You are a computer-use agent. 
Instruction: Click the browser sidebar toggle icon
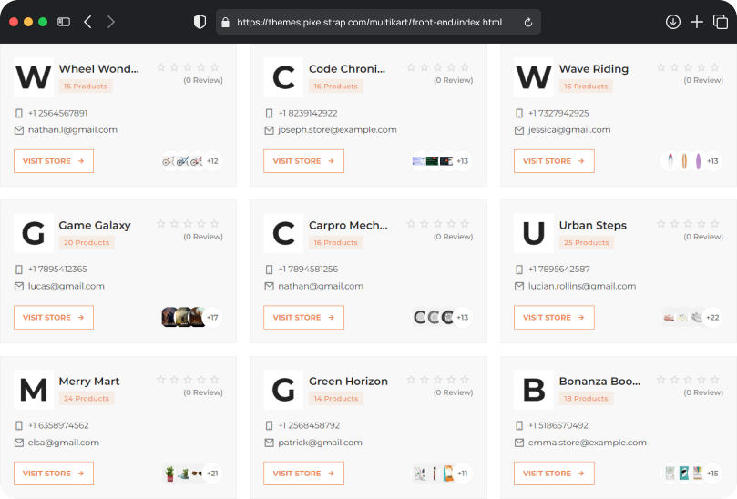click(x=64, y=22)
